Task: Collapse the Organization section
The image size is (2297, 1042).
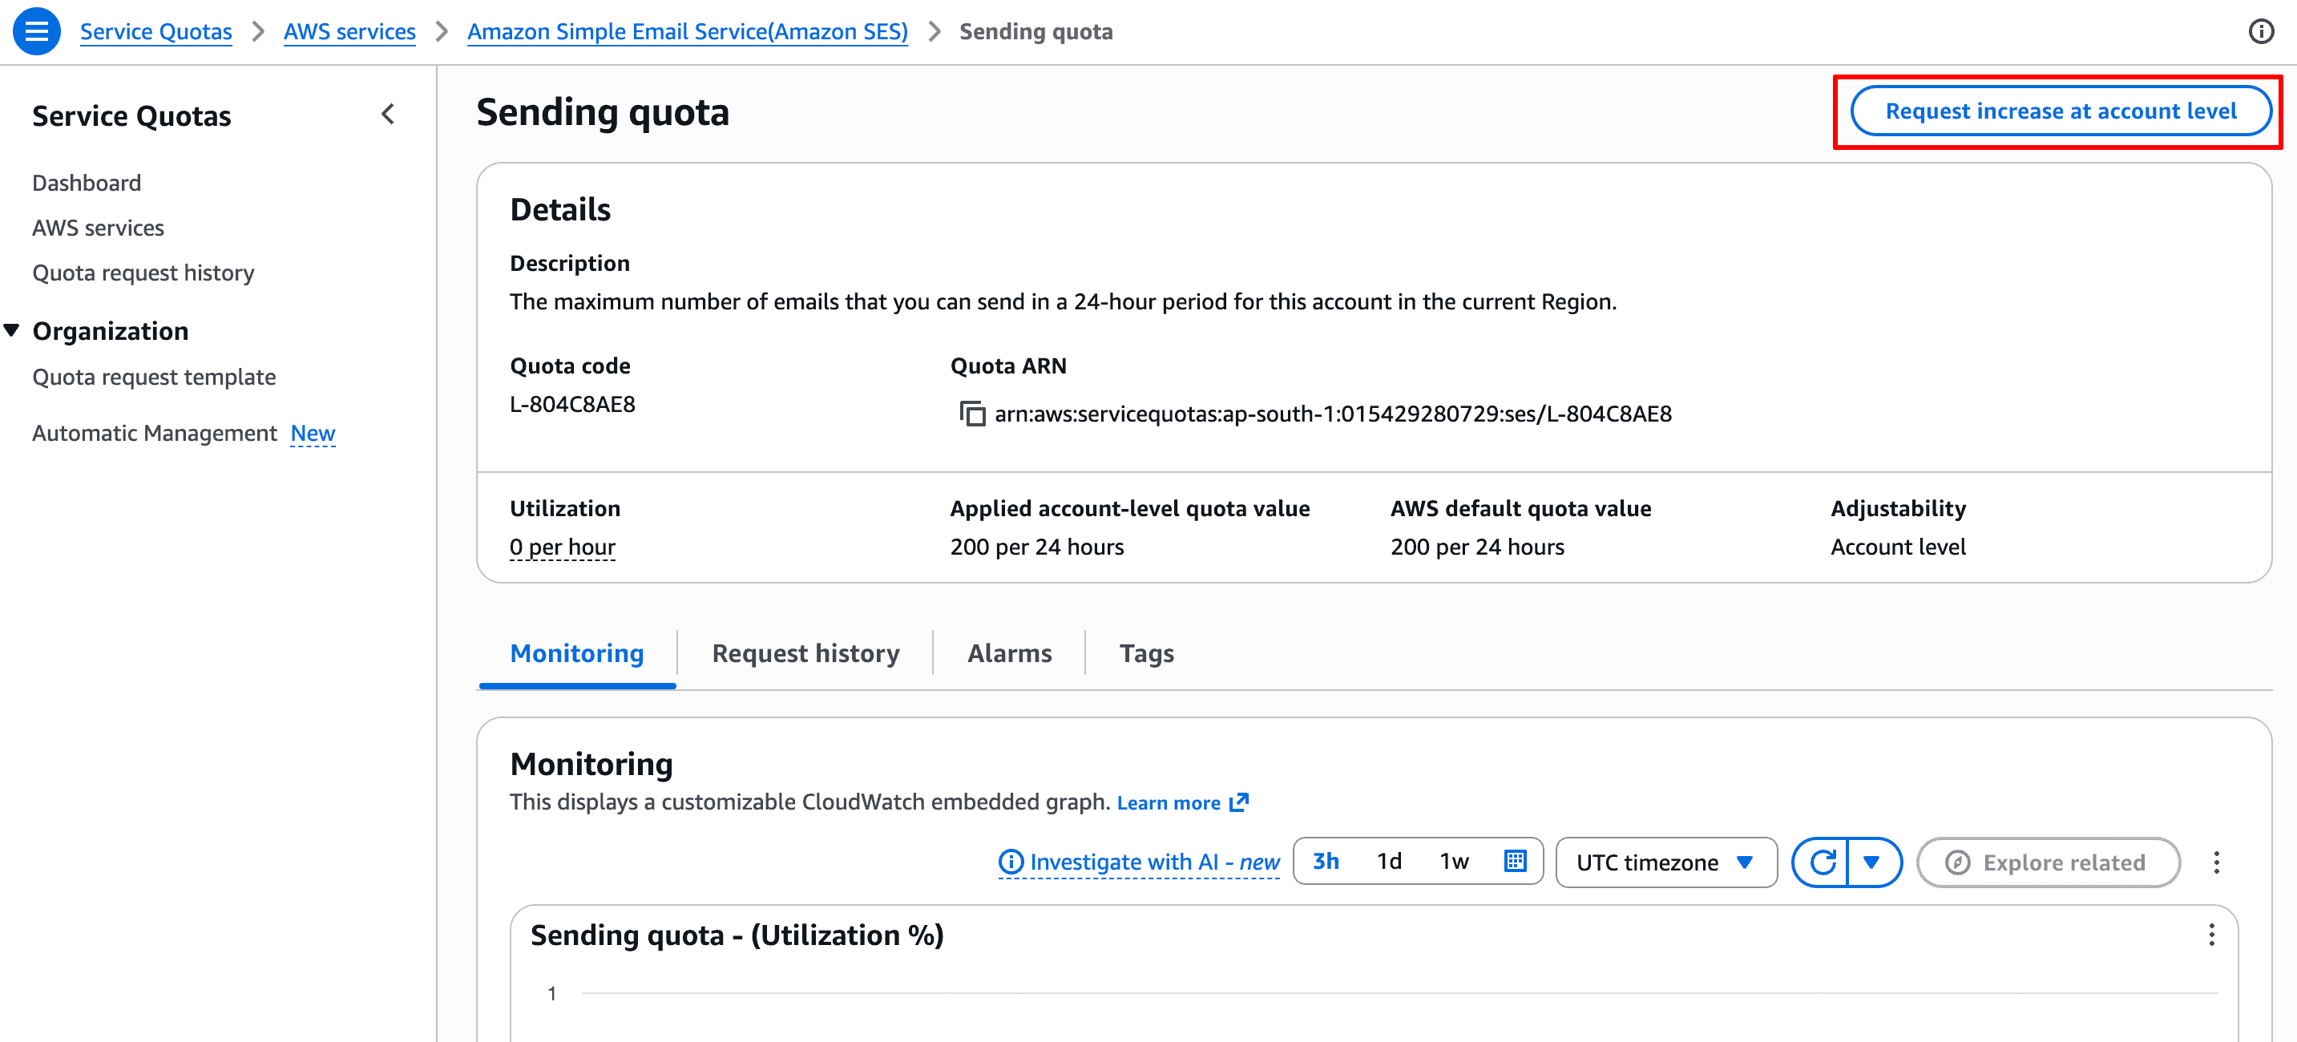Action: click(x=13, y=331)
